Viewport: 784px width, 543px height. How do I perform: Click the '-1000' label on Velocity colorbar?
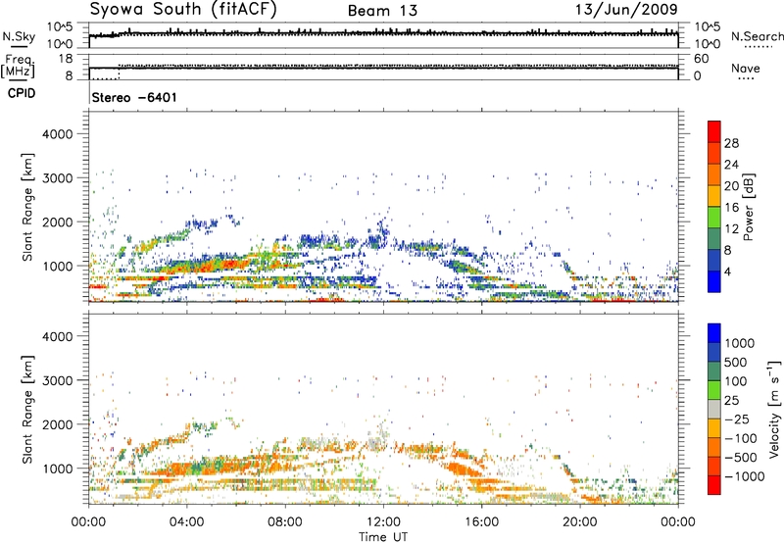[x=745, y=476]
